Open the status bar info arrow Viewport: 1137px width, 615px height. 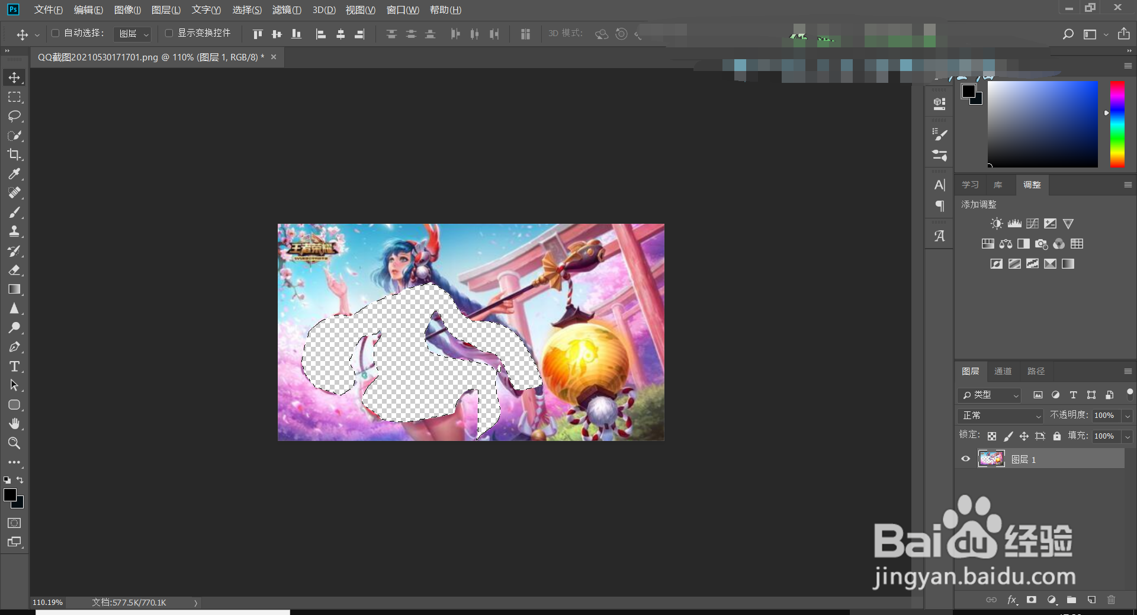(196, 603)
